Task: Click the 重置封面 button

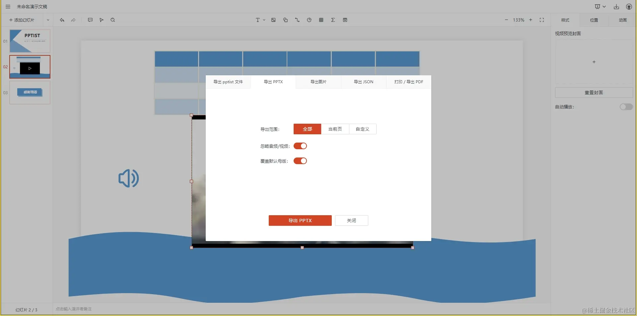Action: (x=594, y=93)
